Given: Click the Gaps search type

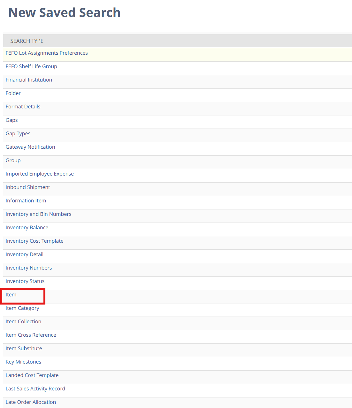Looking at the screenshot, I should click(12, 120).
